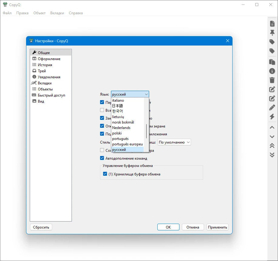Select italiano in the language list
The image size is (278, 261).
coord(127,100)
